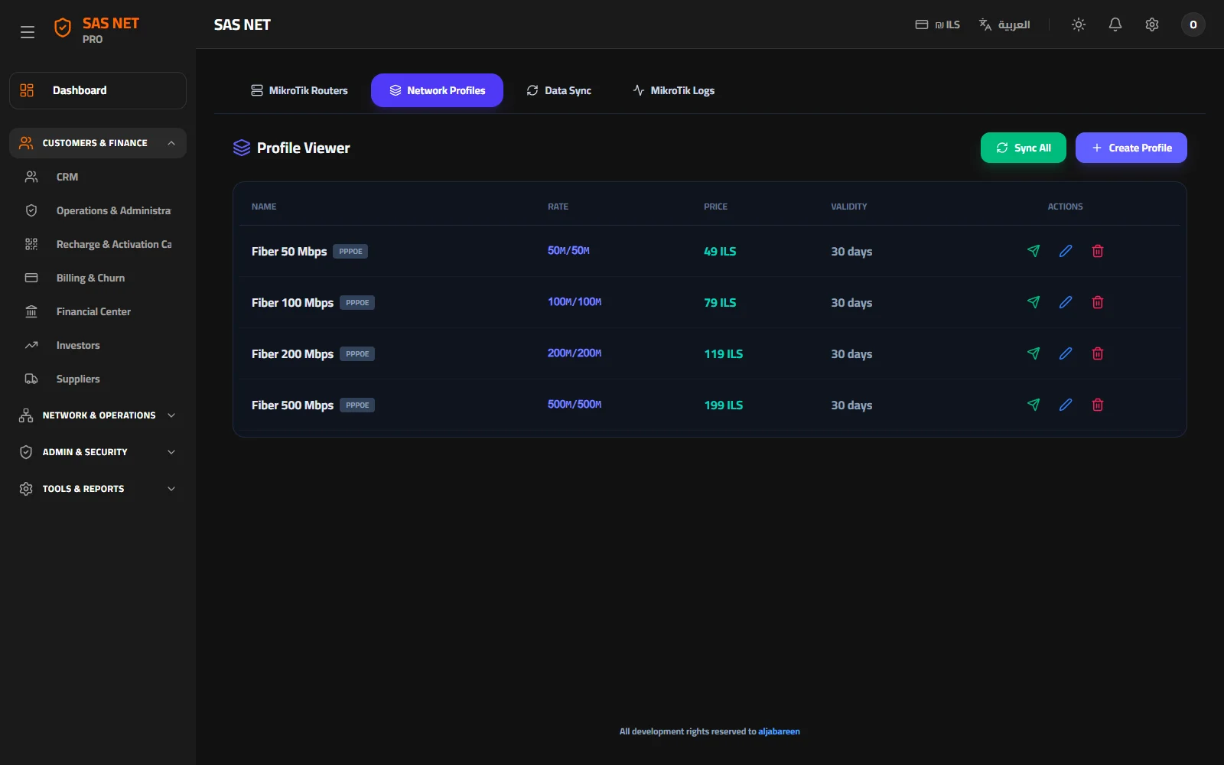Click the 199 ILS price cell
This screenshot has width=1224, height=765.
pos(724,405)
